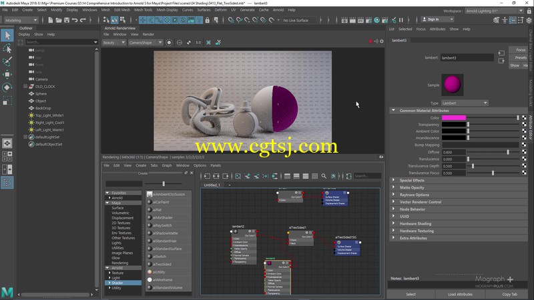Open the Arnold menu in main menubar
Viewport: 534px width, 300px height.
tap(278, 10)
